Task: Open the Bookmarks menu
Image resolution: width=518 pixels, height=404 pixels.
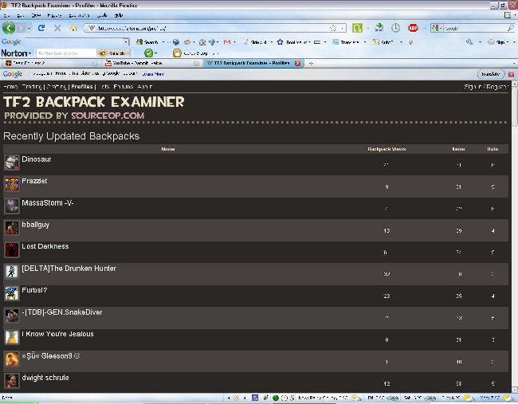Action: [x=79, y=15]
